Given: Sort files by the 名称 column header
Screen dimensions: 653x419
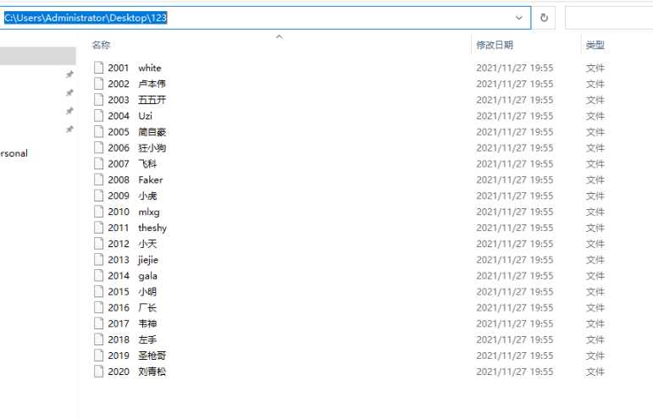Looking at the screenshot, I should (101, 45).
